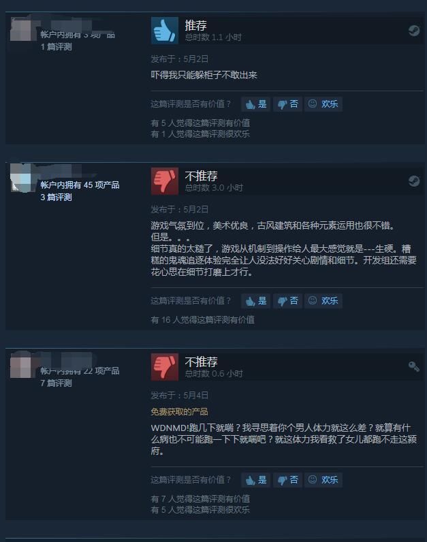427x542 pixels.
Task: Open the 3 篇评测 link
Action: point(56,197)
